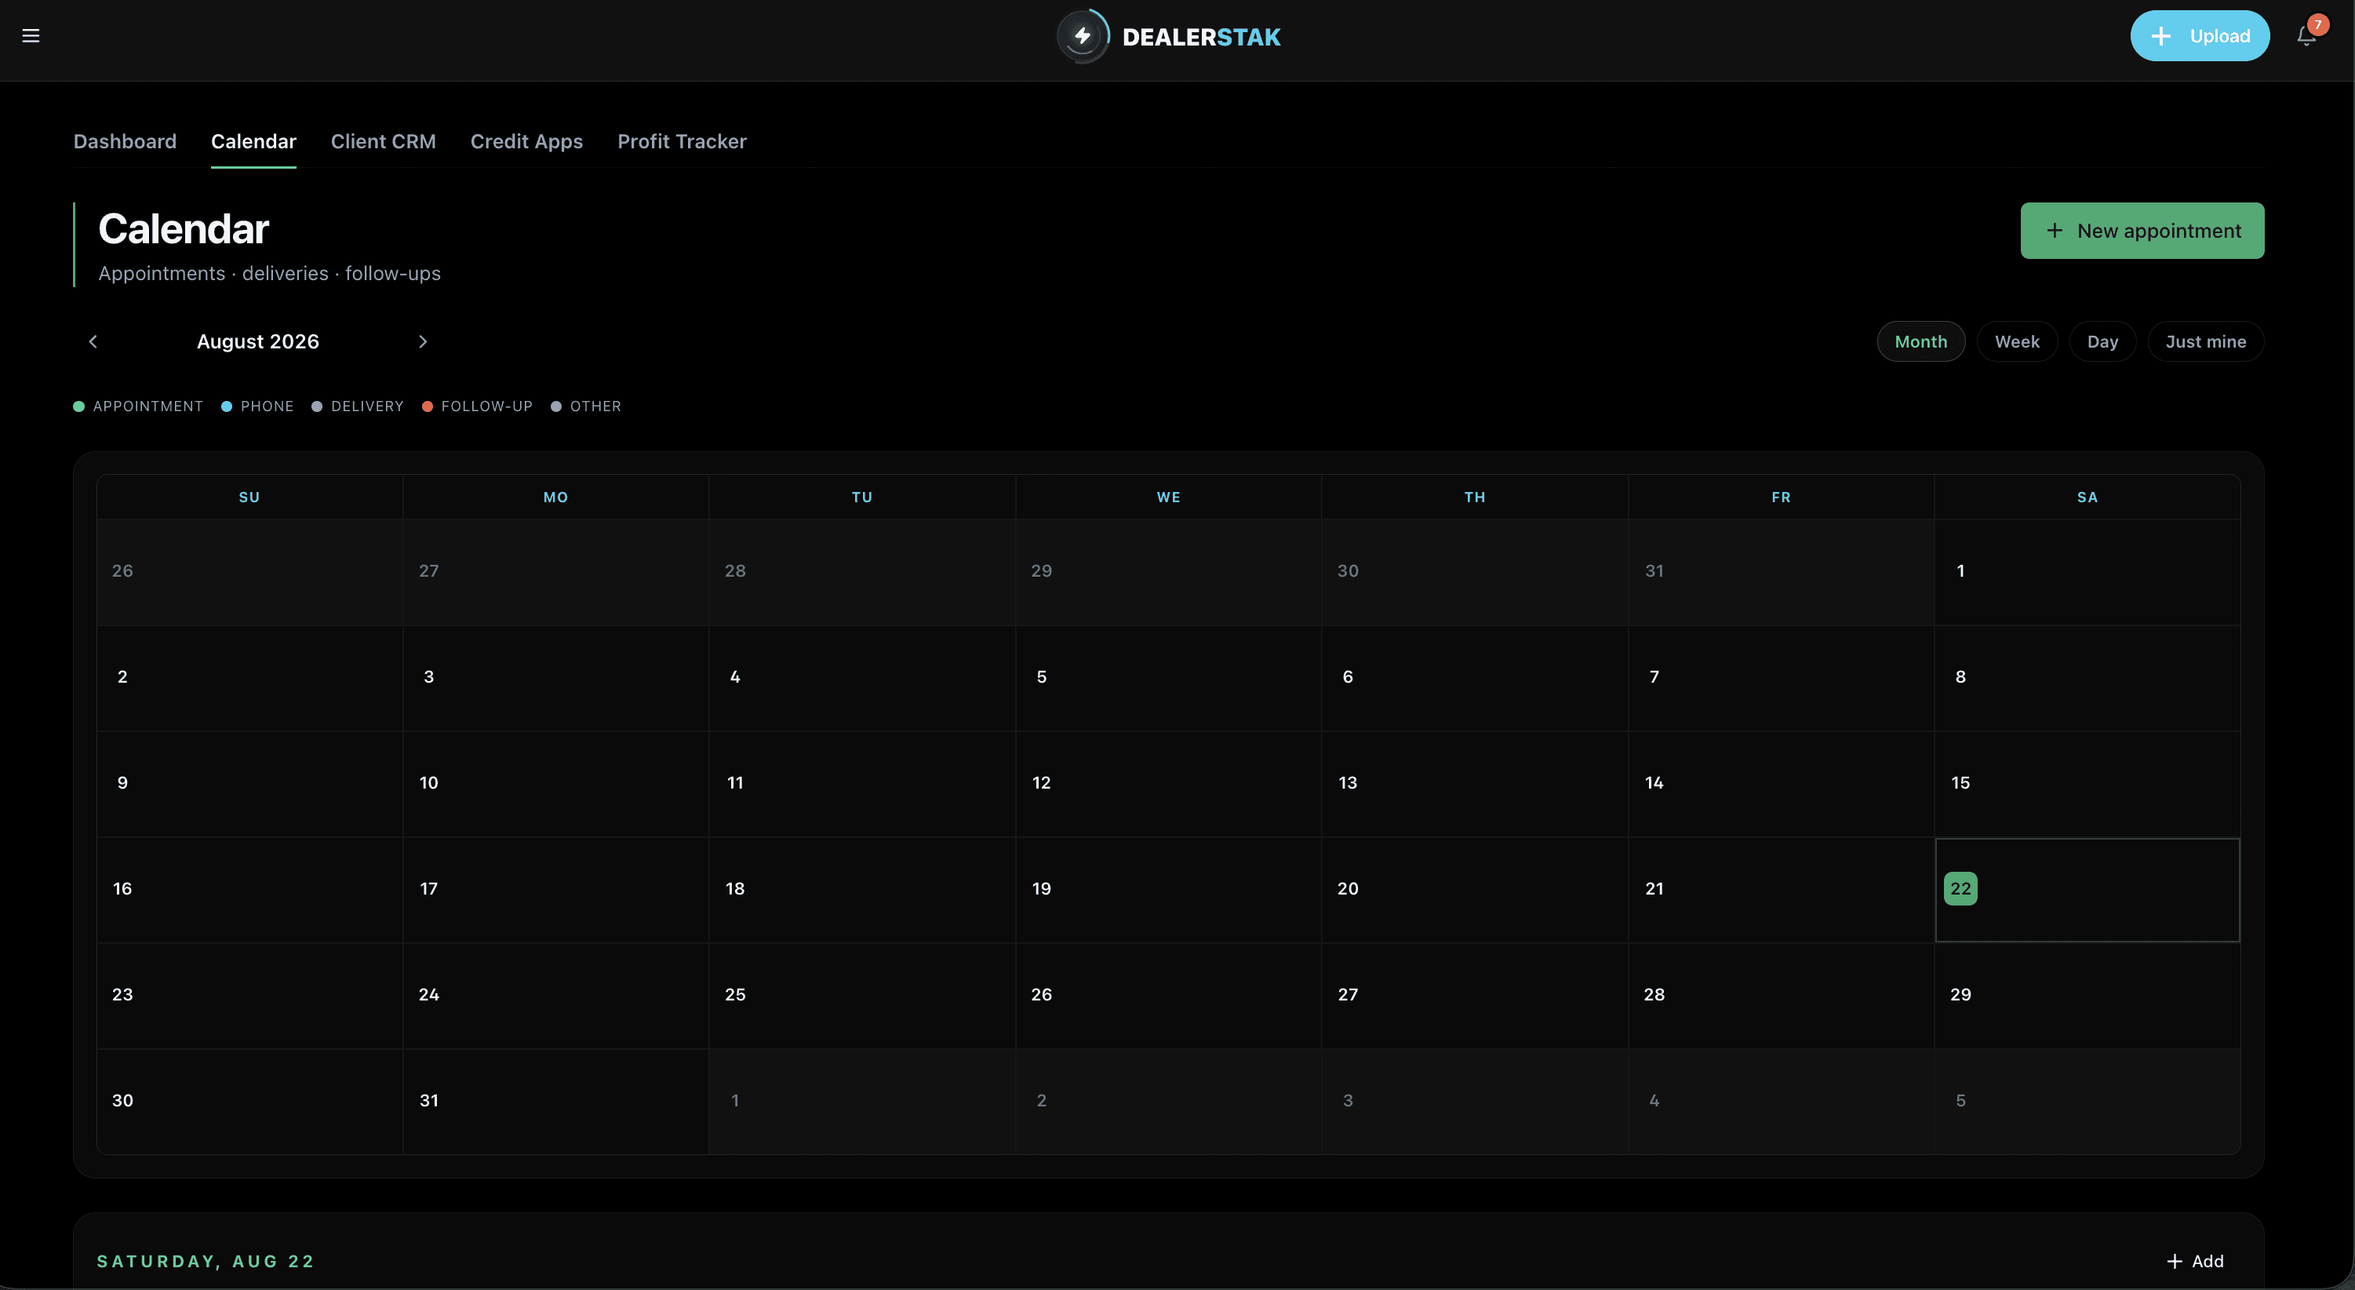
Task: Open Client CRM tab
Action: [x=383, y=142]
